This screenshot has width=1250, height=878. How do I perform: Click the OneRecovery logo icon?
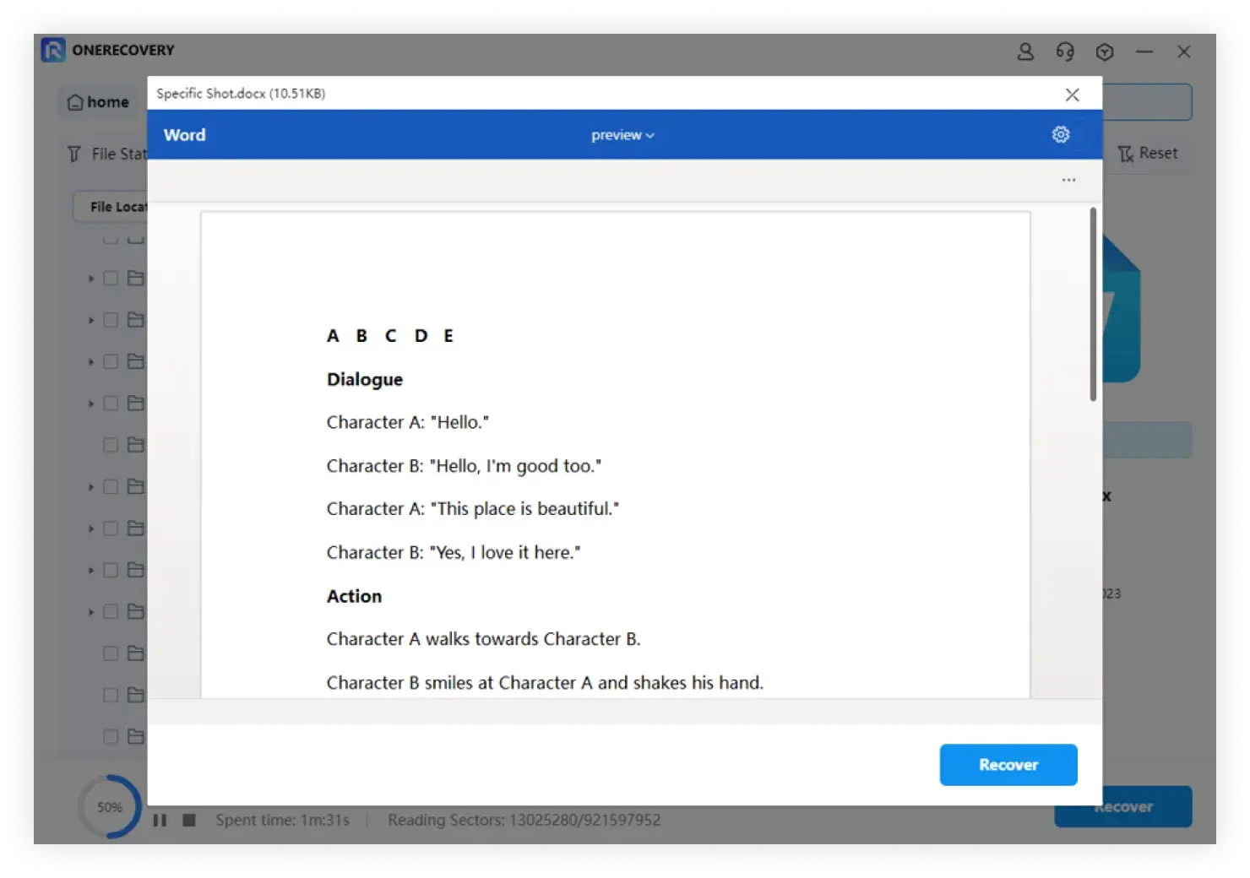pos(53,51)
